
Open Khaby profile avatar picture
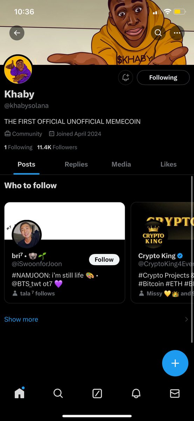point(18,69)
